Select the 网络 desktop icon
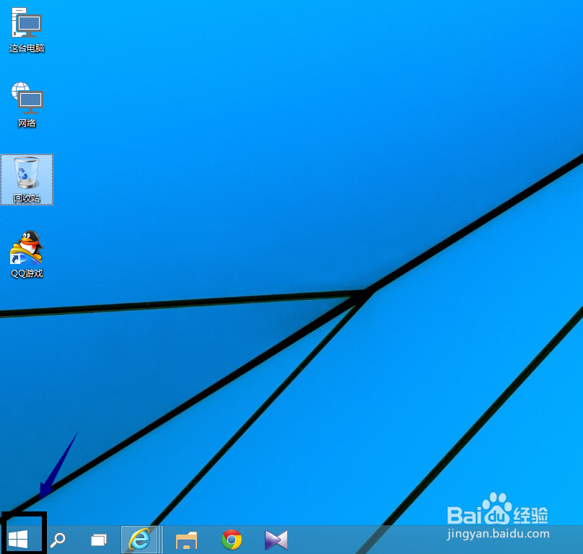 [27, 105]
